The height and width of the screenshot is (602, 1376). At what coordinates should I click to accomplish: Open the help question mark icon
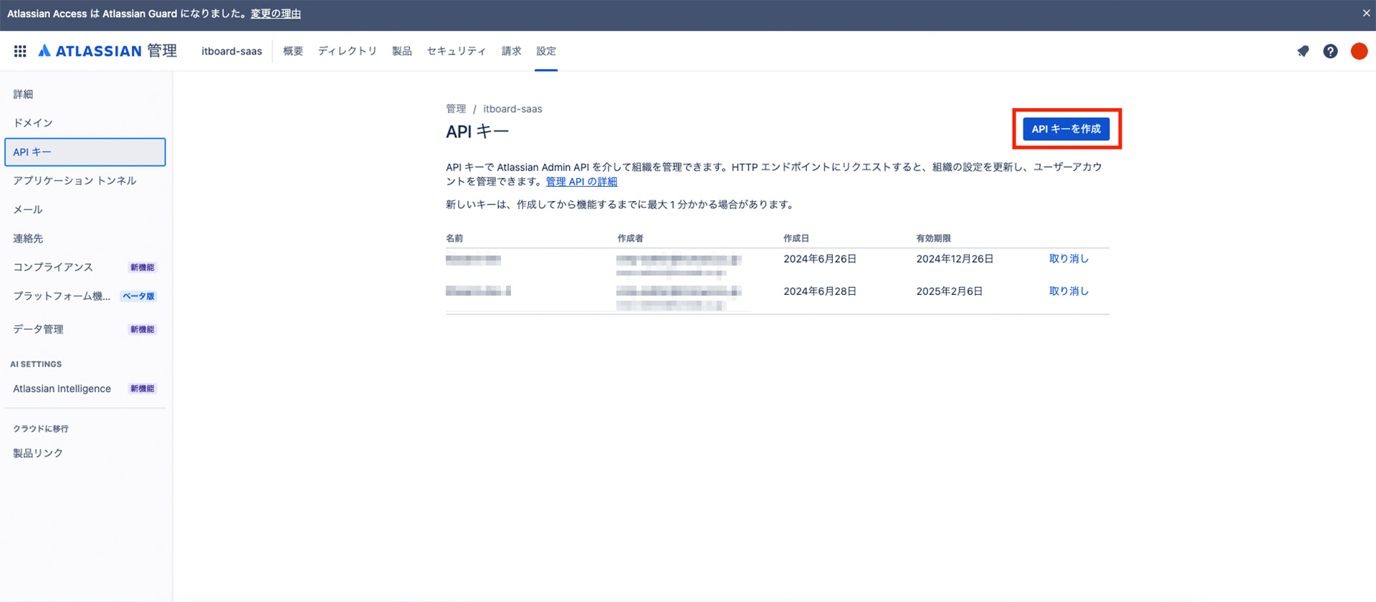point(1330,51)
